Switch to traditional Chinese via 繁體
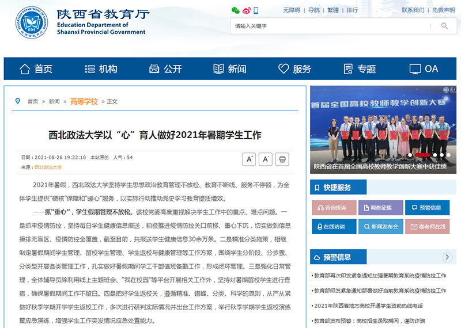 pyautogui.click(x=333, y=10)
